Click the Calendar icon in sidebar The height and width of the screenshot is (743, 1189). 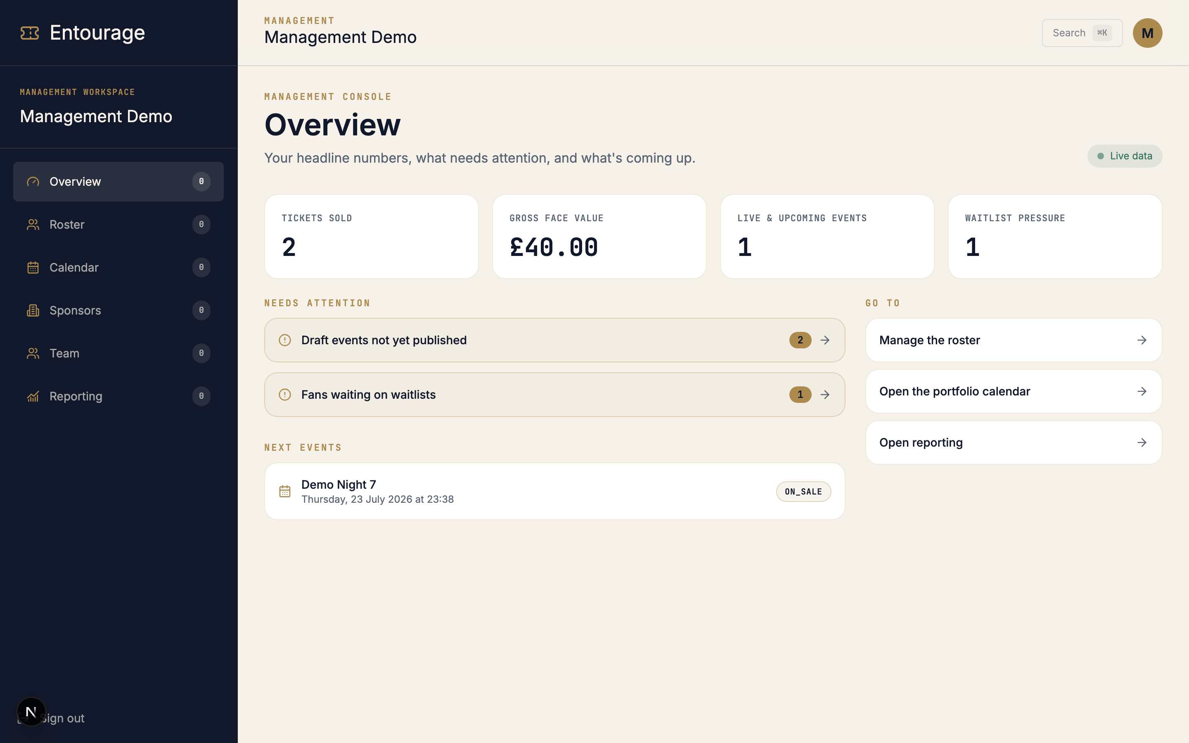pos(33,267)
